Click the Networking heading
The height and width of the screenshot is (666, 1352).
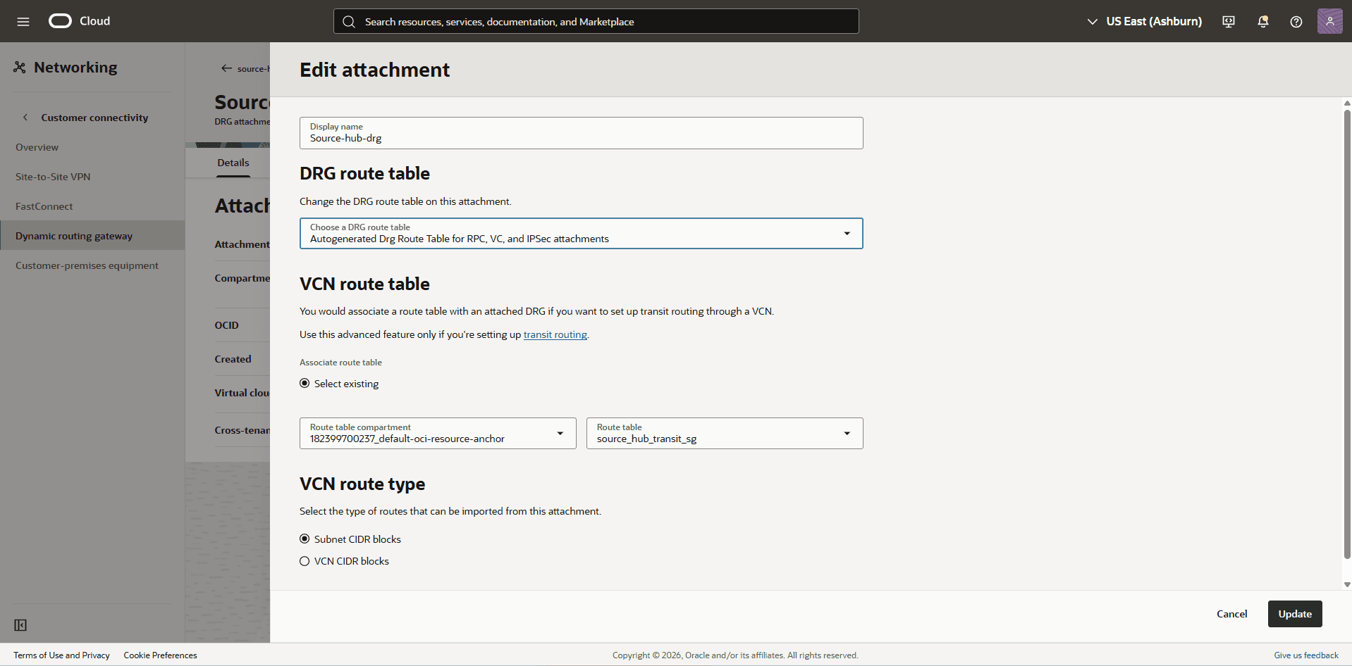75,68
